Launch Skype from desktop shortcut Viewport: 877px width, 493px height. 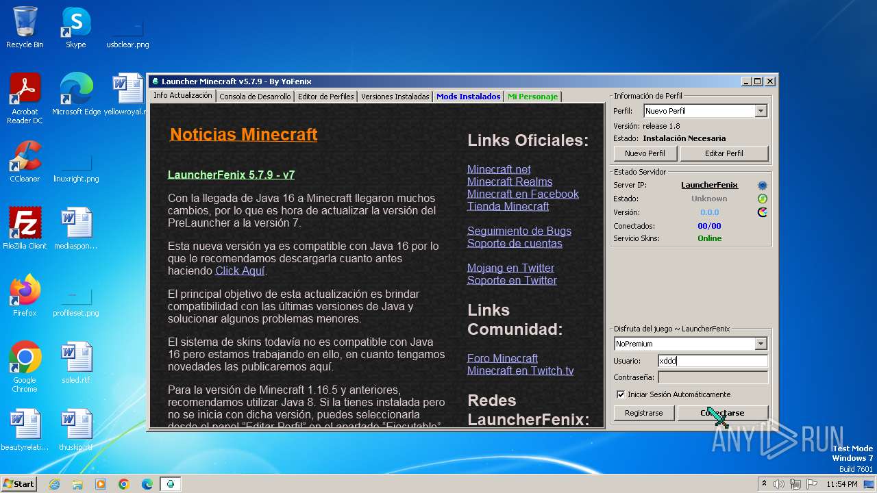pos(76,27)
